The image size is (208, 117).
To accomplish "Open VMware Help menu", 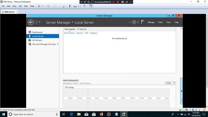I will [32, 6].
